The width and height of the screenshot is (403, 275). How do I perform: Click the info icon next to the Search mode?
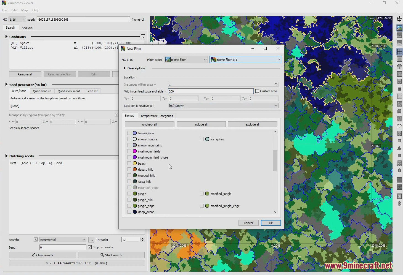(x=36, y=239)
